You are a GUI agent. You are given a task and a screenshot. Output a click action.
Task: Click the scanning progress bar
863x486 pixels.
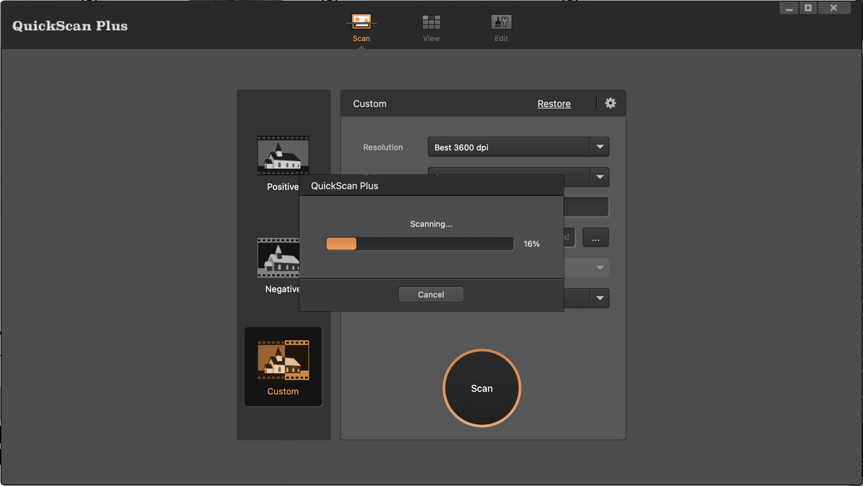pos(420,244)
